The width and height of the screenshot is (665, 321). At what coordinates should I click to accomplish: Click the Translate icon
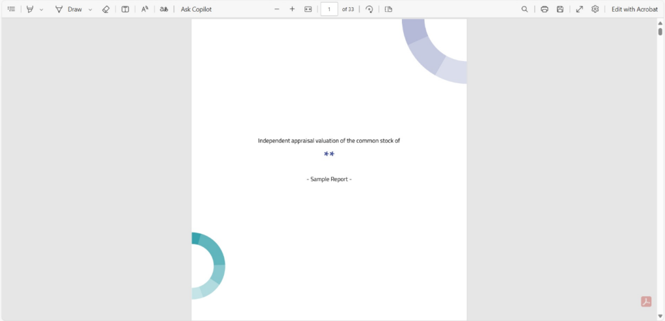pyautogui.click(x=164, y=9)
